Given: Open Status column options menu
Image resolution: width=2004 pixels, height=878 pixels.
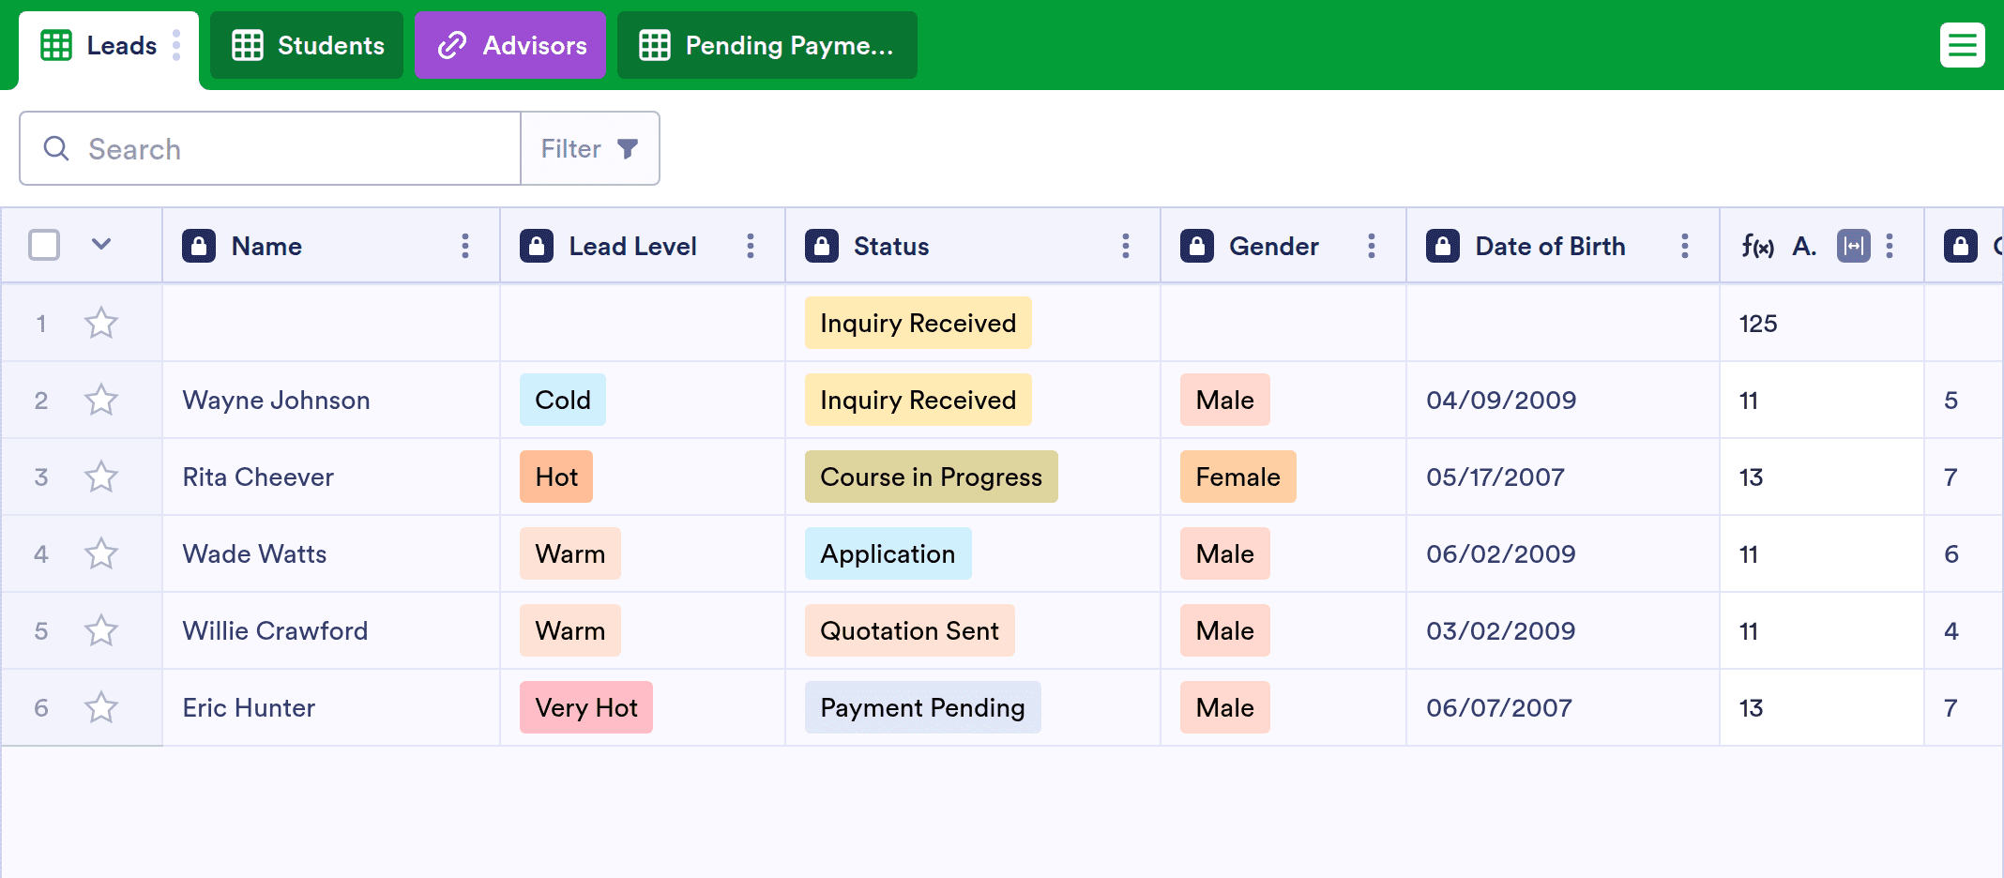Looking at the screenshot, I should coord(1126,246).
